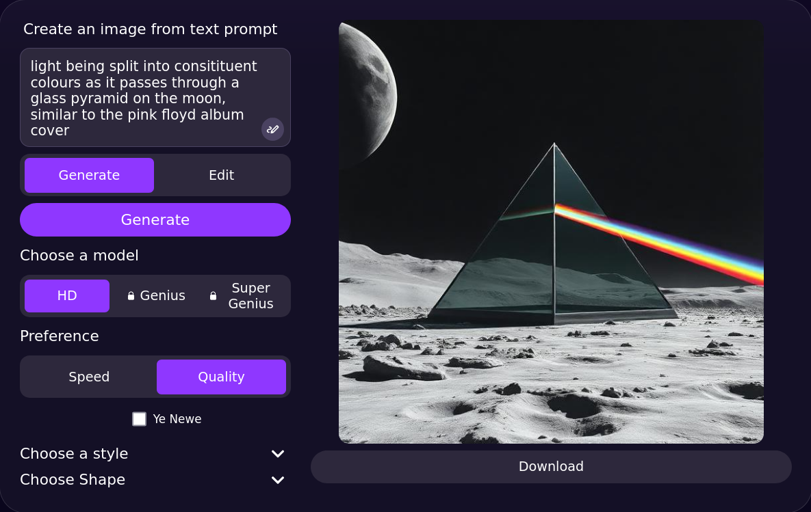This screenshot has width=811, height=512.
Task: Download the generated image
Action: point(551,466)
